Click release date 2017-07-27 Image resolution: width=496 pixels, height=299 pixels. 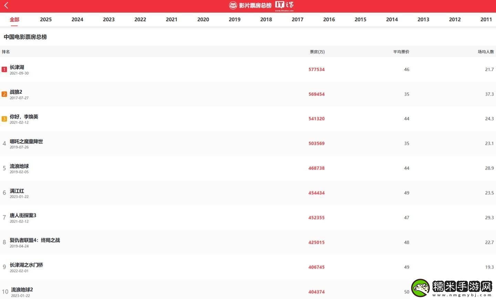(x=19, y=98)
